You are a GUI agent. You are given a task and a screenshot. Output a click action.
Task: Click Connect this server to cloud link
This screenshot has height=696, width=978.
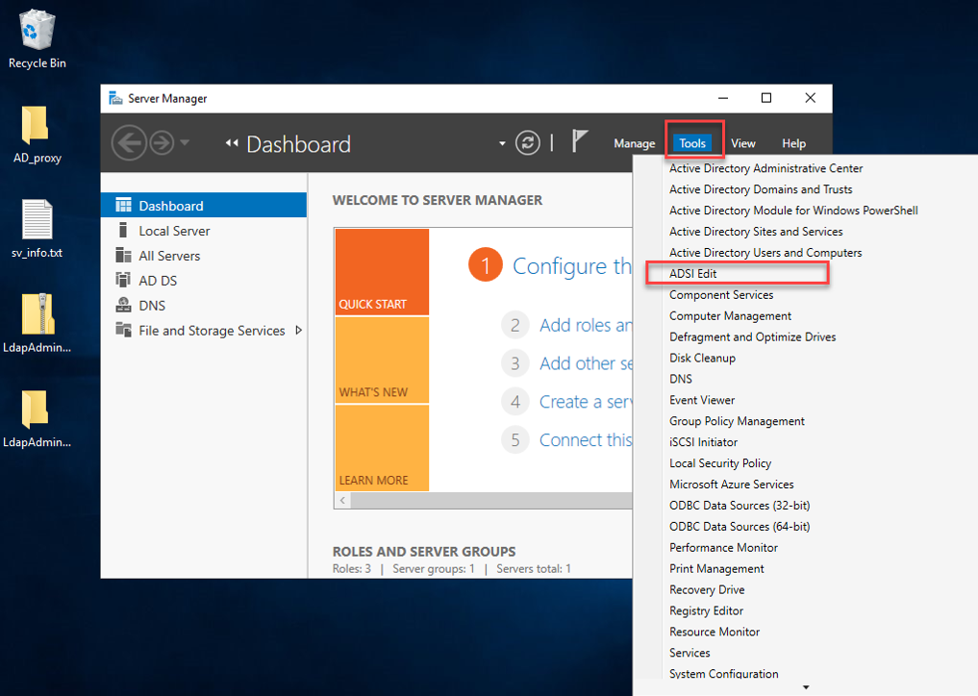[x=586, y=439]
